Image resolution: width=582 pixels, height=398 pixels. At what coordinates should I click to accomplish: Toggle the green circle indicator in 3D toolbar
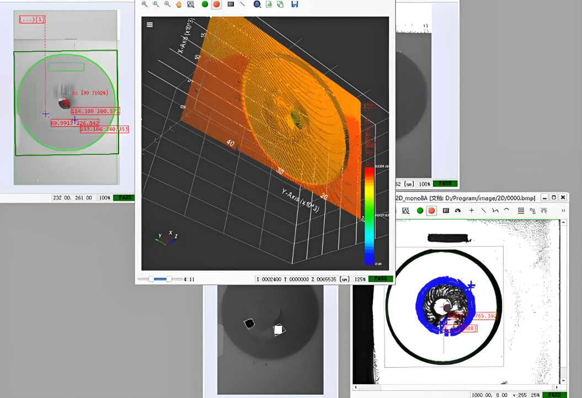[x=205, y=4]
